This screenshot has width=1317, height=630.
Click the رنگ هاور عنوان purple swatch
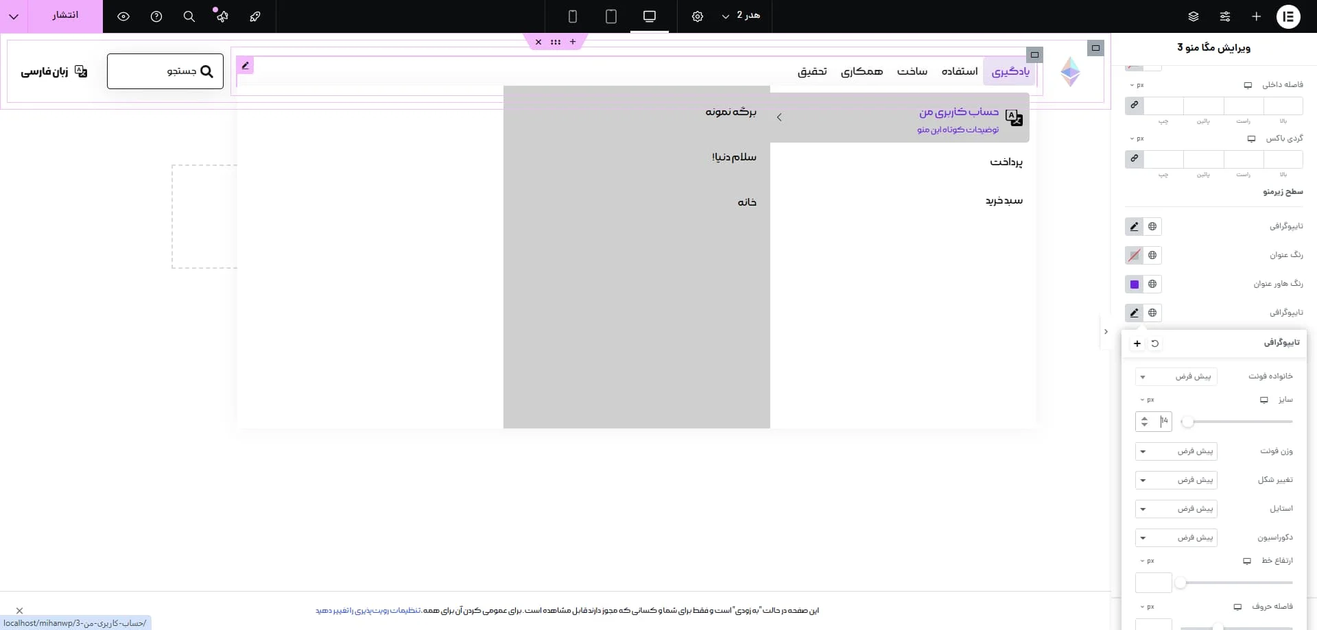tap(1134, 284)
